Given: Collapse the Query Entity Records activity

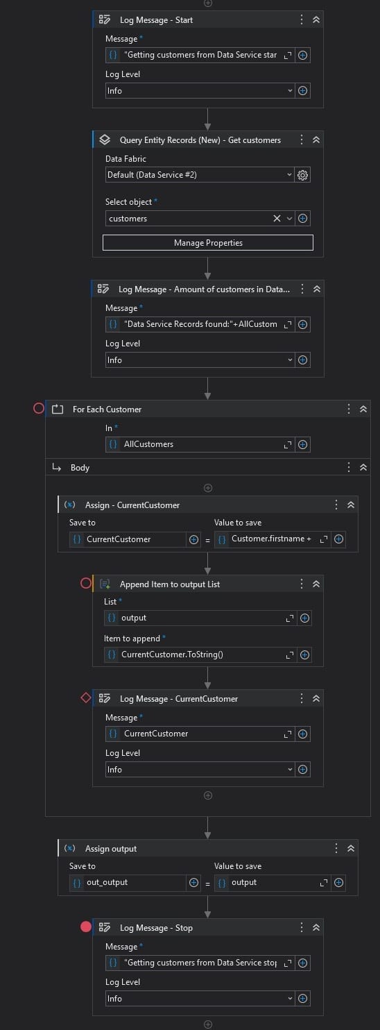Looking at the screenshot, I should pyautogui.click(x=316, y=140).
